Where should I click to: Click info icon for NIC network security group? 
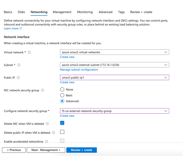(x=42, y=90)
